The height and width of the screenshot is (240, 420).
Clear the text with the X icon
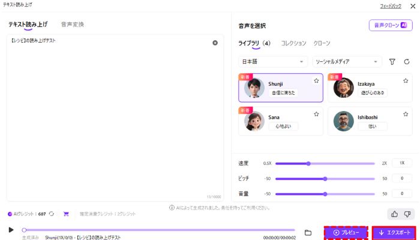[x=215, y=43]
